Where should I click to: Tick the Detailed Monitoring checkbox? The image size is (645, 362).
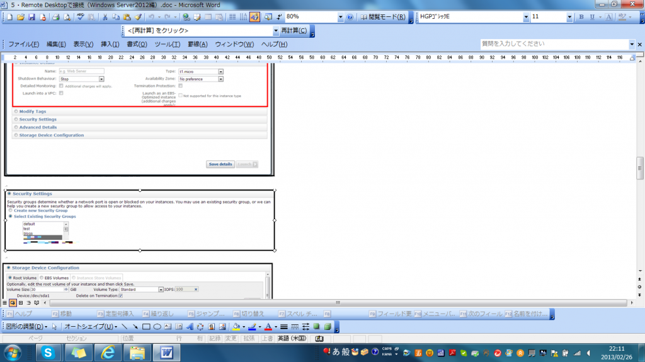[61, 86]
